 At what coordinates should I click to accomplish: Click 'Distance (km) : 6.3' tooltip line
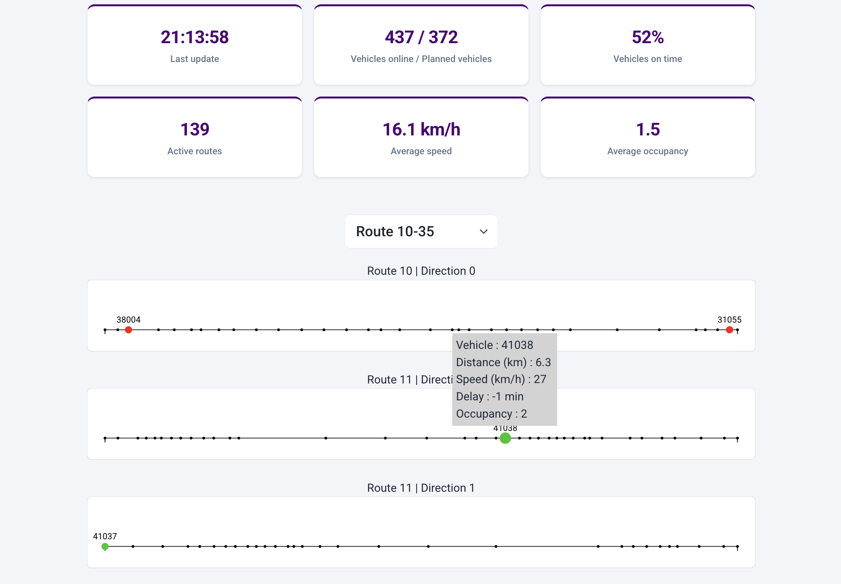point(504,362)
